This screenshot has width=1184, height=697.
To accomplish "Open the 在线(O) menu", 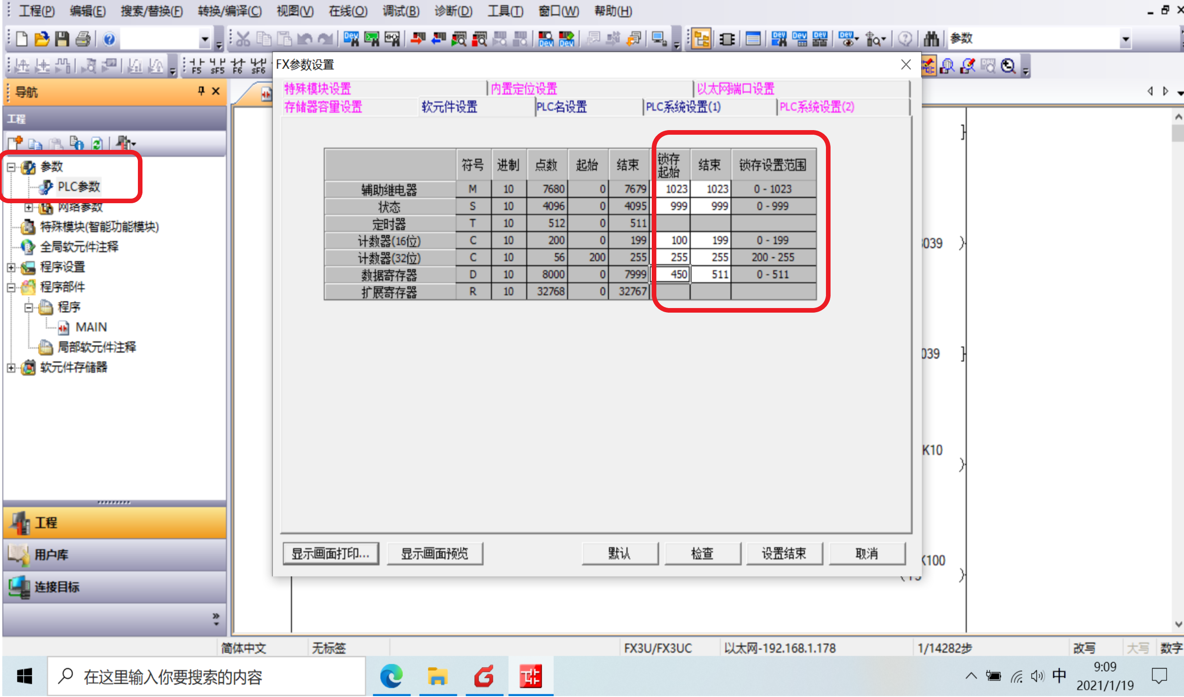I will pos(347,11).
